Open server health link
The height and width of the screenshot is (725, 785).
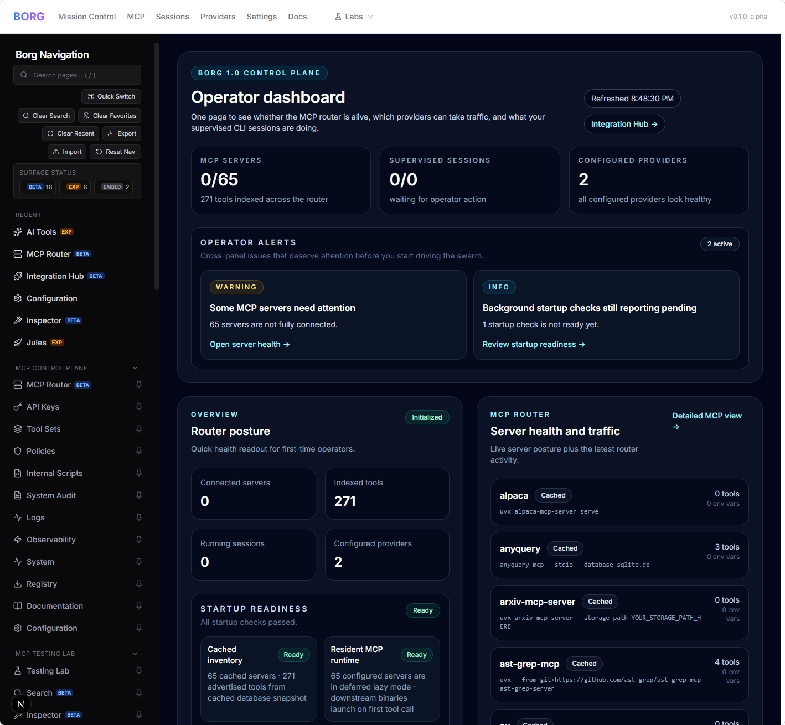click(250, 344)
